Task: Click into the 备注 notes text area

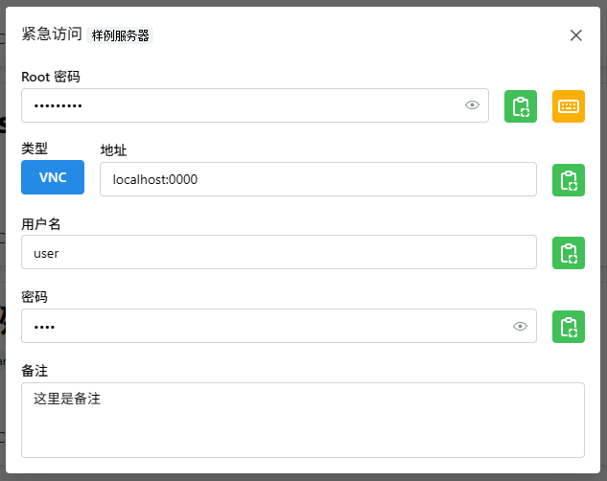Action: [302, 420]
